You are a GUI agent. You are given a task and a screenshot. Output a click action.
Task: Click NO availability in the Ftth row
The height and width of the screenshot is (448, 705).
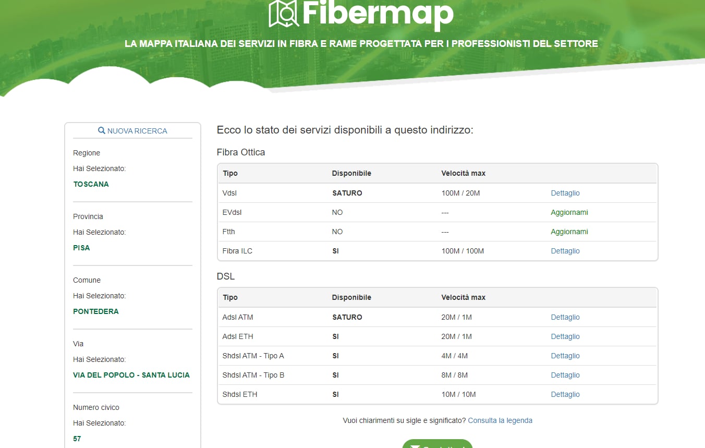(x=337, y=232)
